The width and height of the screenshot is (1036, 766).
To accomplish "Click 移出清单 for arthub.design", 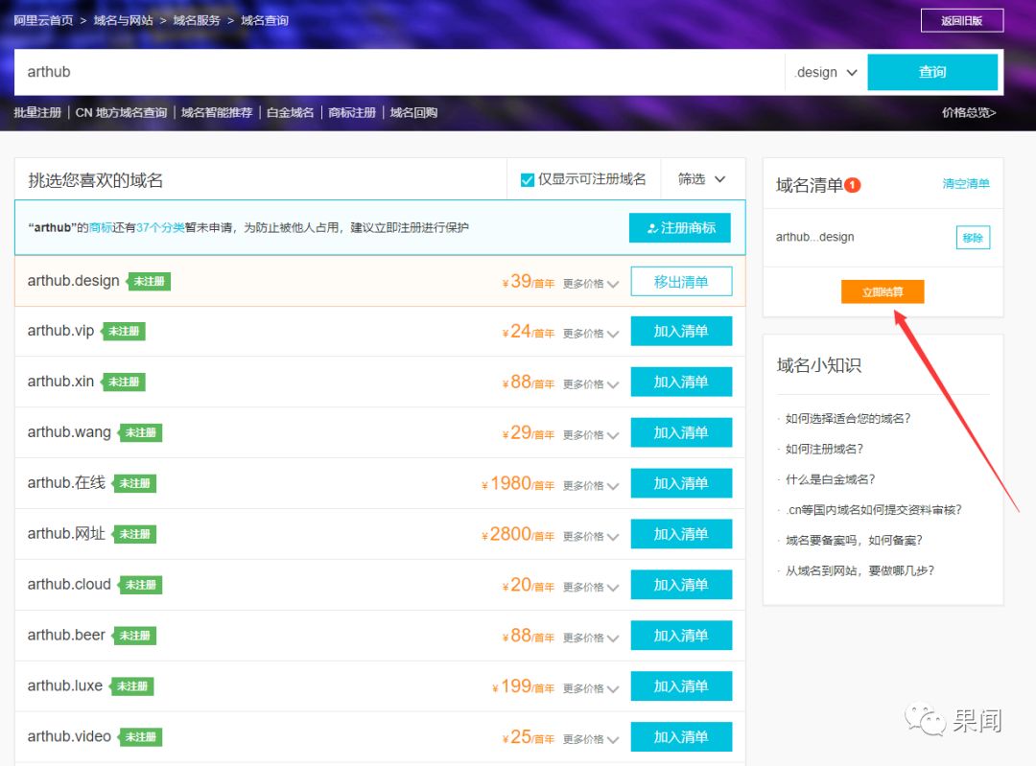I will point(681,281).
